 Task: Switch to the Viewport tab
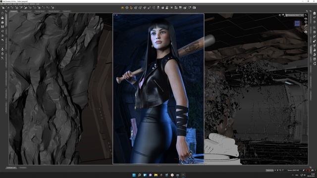(14, 11)
